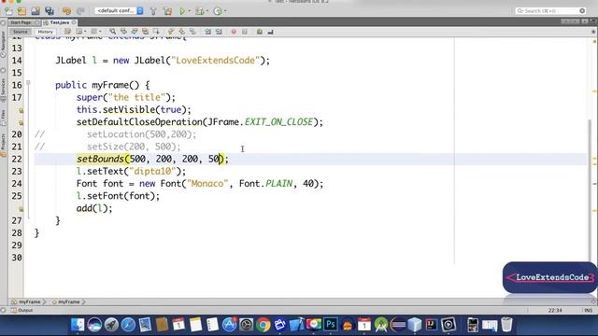Close the Start Page tab

click(37, 22)
